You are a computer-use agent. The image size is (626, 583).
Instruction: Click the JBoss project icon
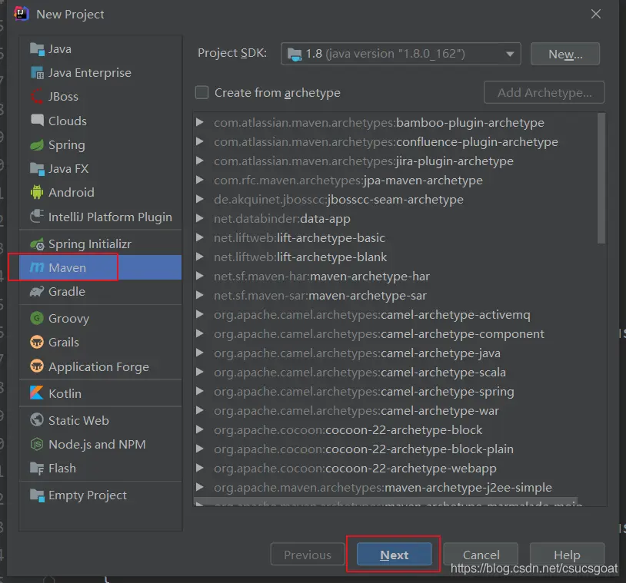pyautogui.click(x=37, y=97)
